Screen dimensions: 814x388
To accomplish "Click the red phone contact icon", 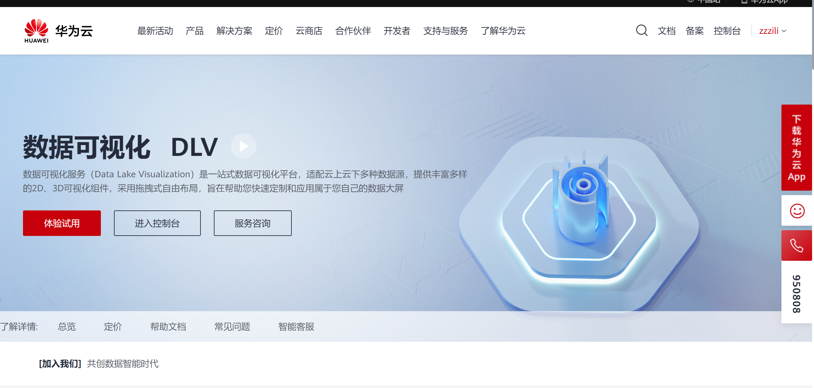I will pos(797,245).
